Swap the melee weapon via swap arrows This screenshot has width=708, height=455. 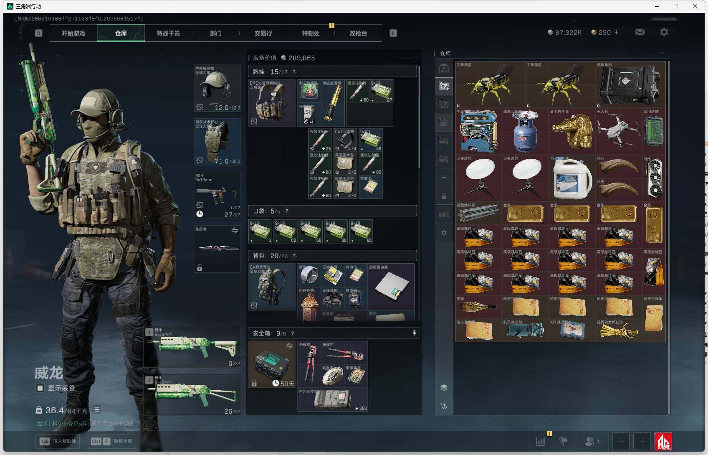[235, 230]
